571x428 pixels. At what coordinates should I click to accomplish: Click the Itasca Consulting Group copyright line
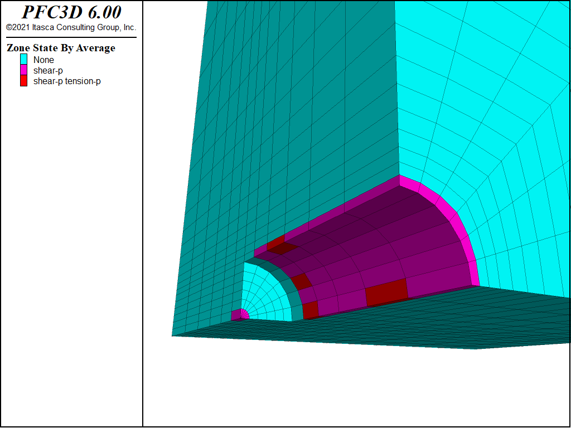point(71,27)
